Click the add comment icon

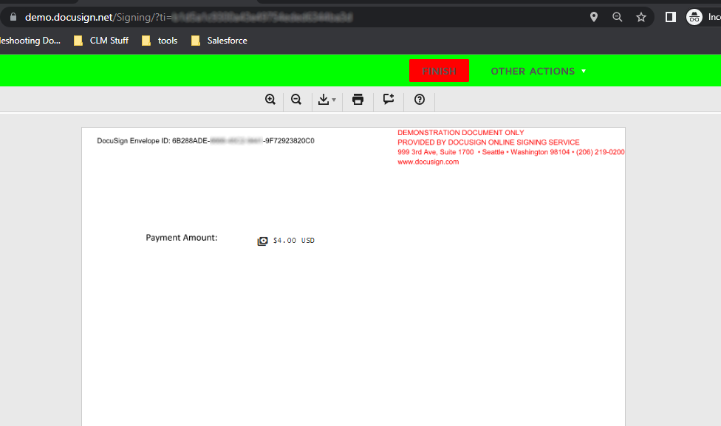(389, 99)
